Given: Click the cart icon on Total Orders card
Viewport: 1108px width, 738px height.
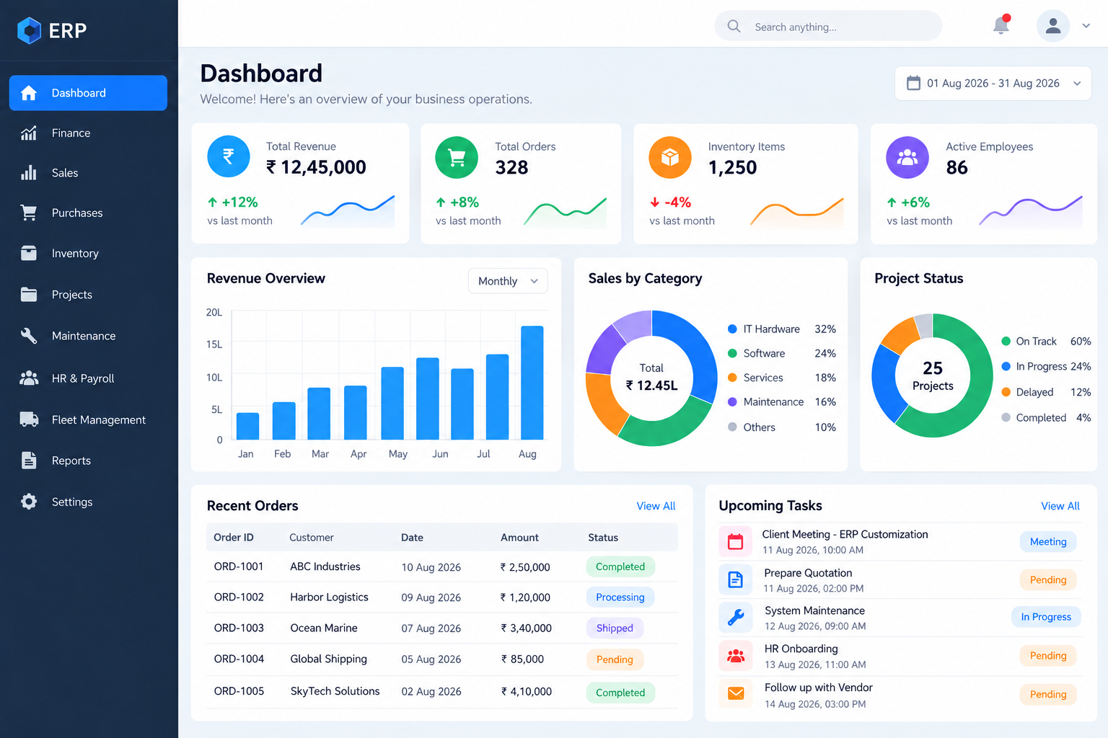Looking at the screenshot, I should (x=457, y=156).
